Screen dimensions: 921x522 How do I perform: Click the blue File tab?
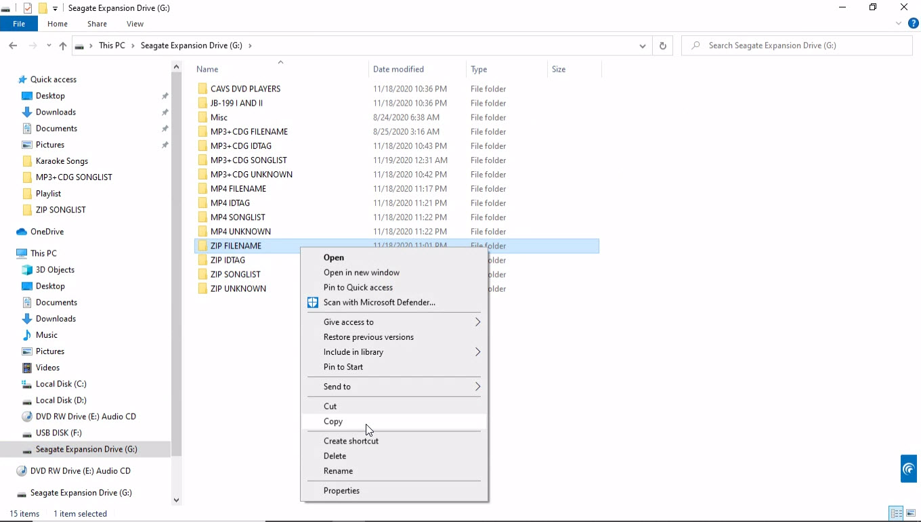point(19,24)
